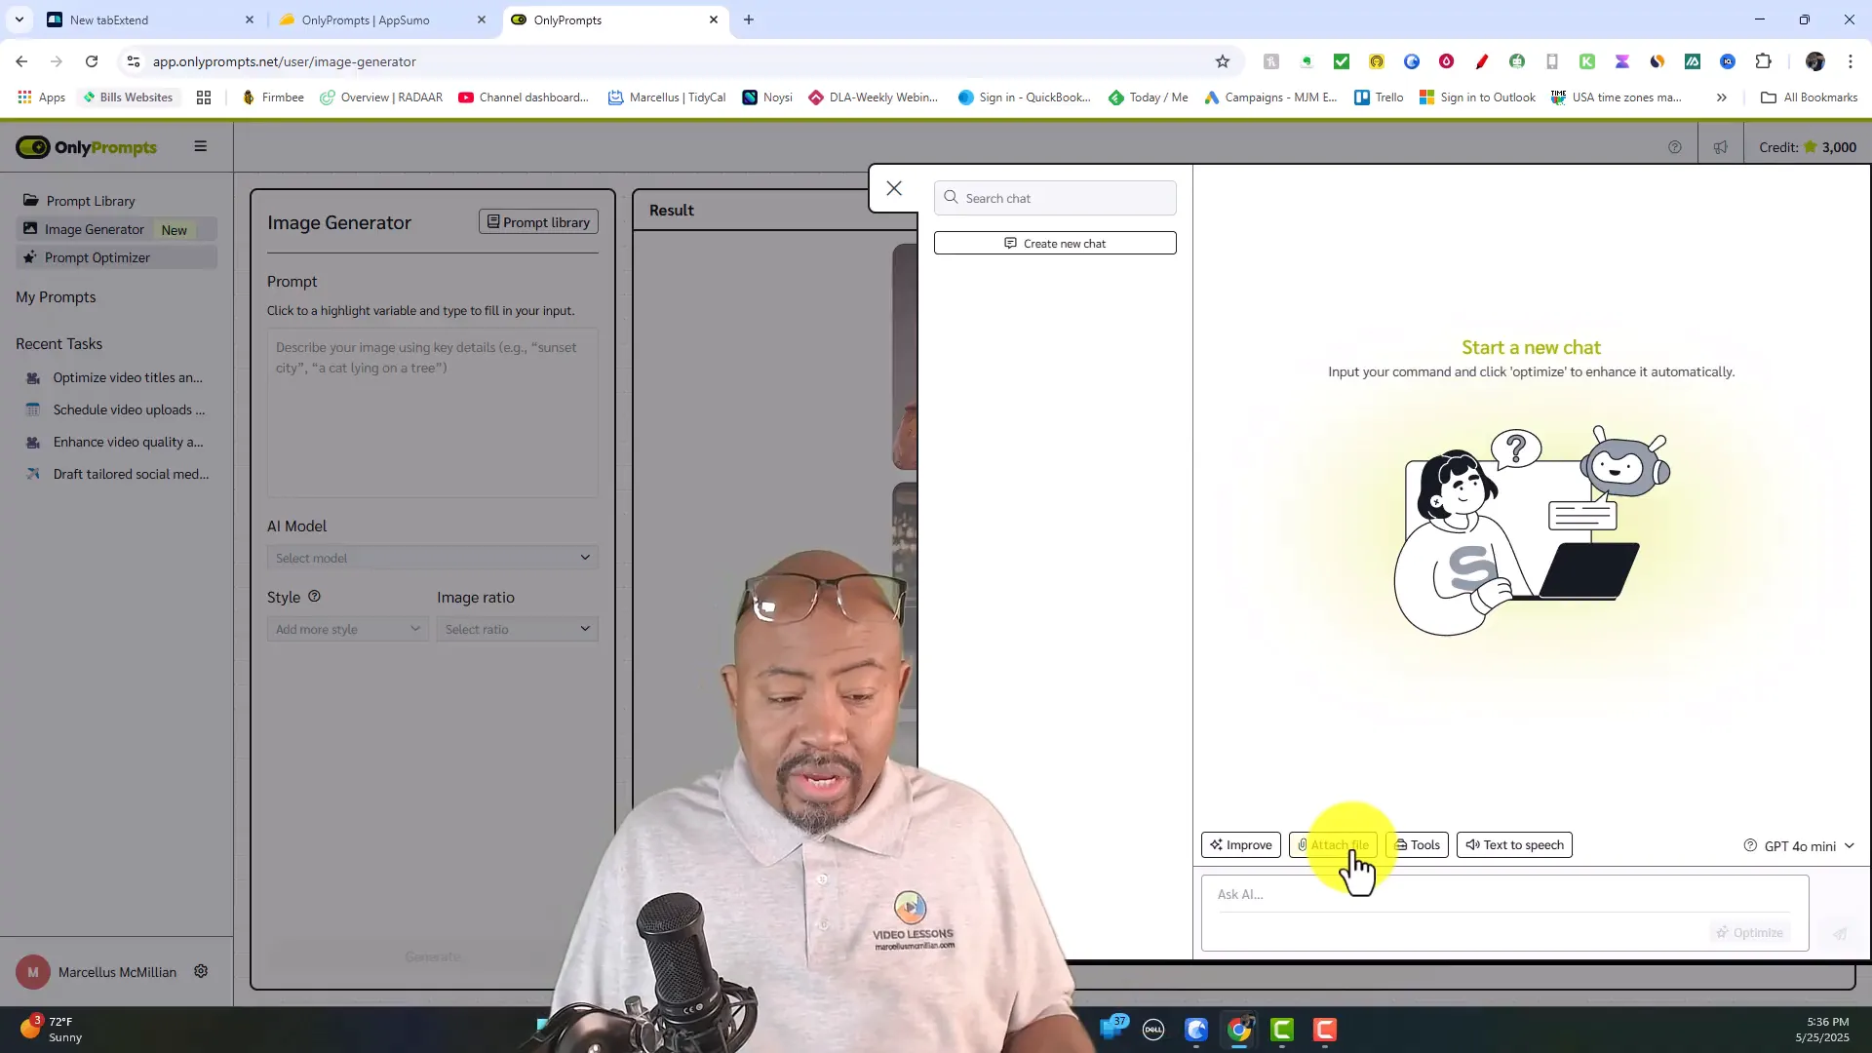Click the OnlyPrompts logo
Viewport: 1872px width, 1053px height.
pos(86,147)
